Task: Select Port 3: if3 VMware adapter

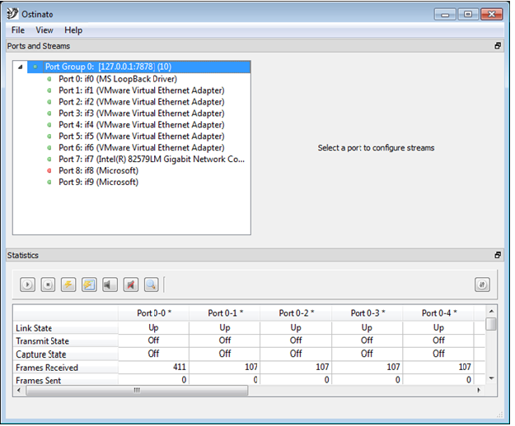Action: coord(142,113)
